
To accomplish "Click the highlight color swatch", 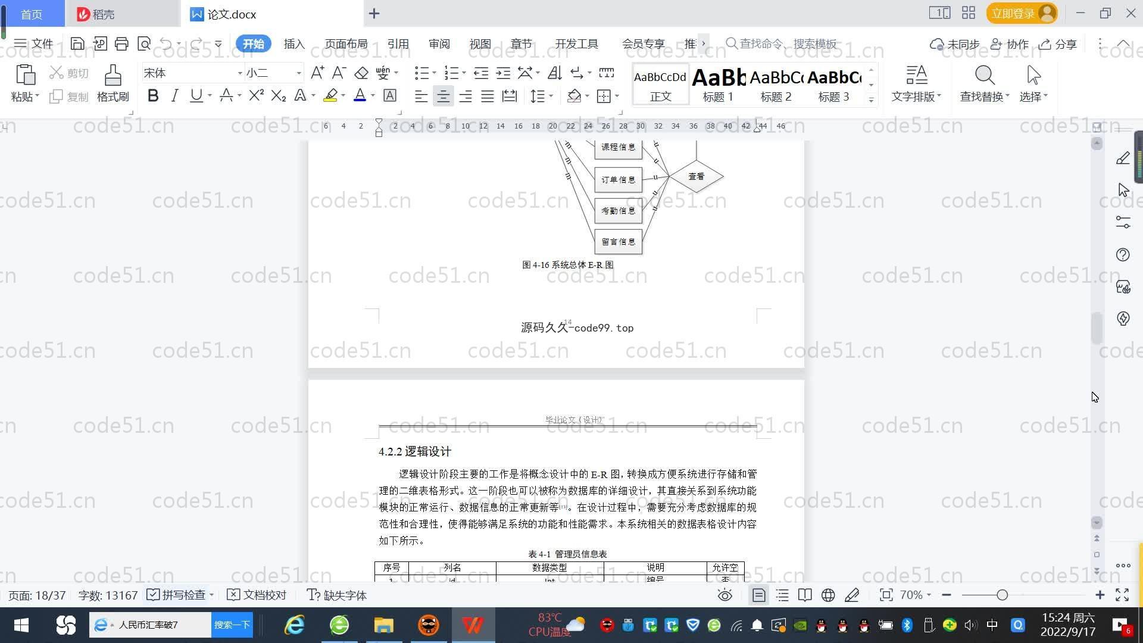I will pyautogui.click(x=330, y=96).
